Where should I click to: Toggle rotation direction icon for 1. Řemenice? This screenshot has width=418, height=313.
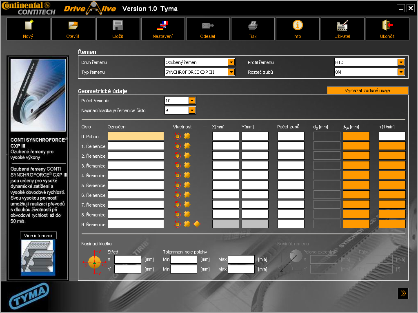point(177,146)
